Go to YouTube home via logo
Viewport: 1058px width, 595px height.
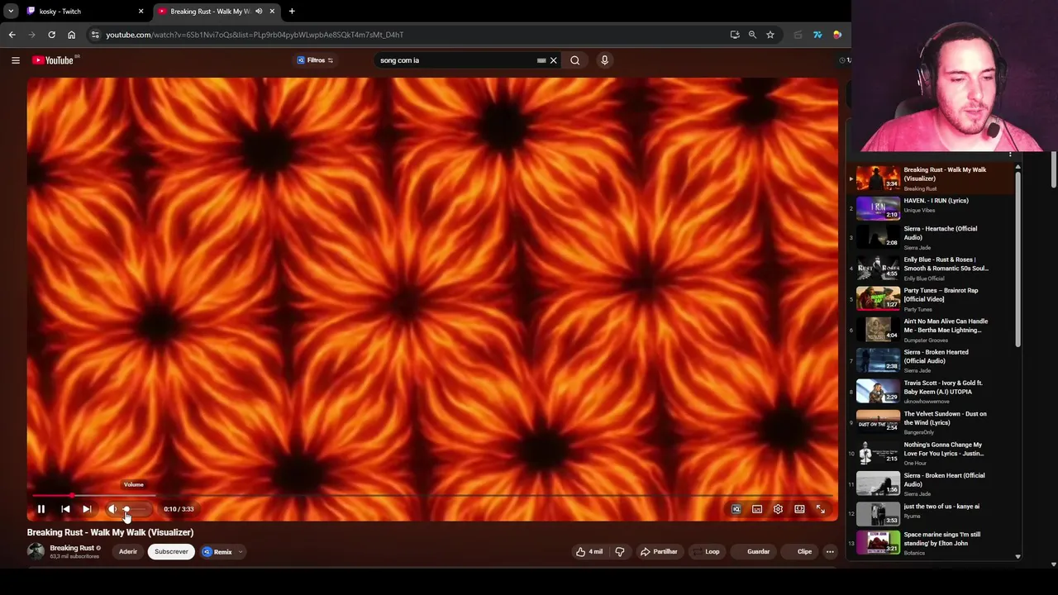tap(53, 59)
